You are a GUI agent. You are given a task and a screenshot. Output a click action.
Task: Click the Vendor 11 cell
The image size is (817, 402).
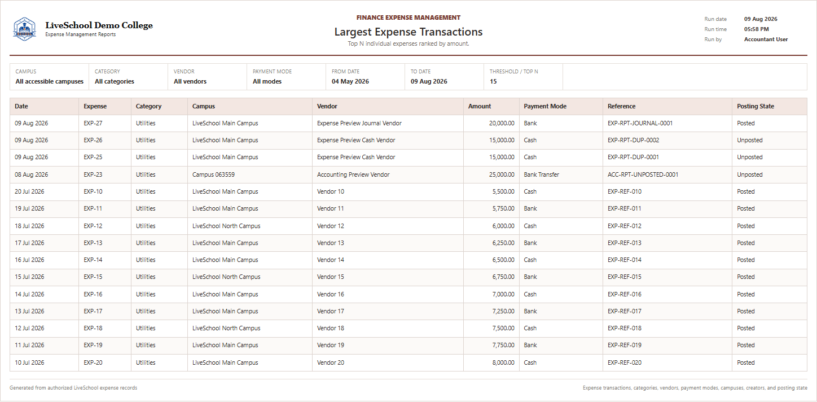coord(388,208)
